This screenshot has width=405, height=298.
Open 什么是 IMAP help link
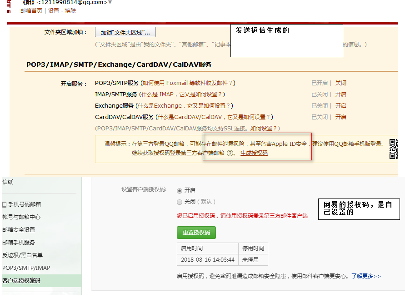tap(181, 94)
